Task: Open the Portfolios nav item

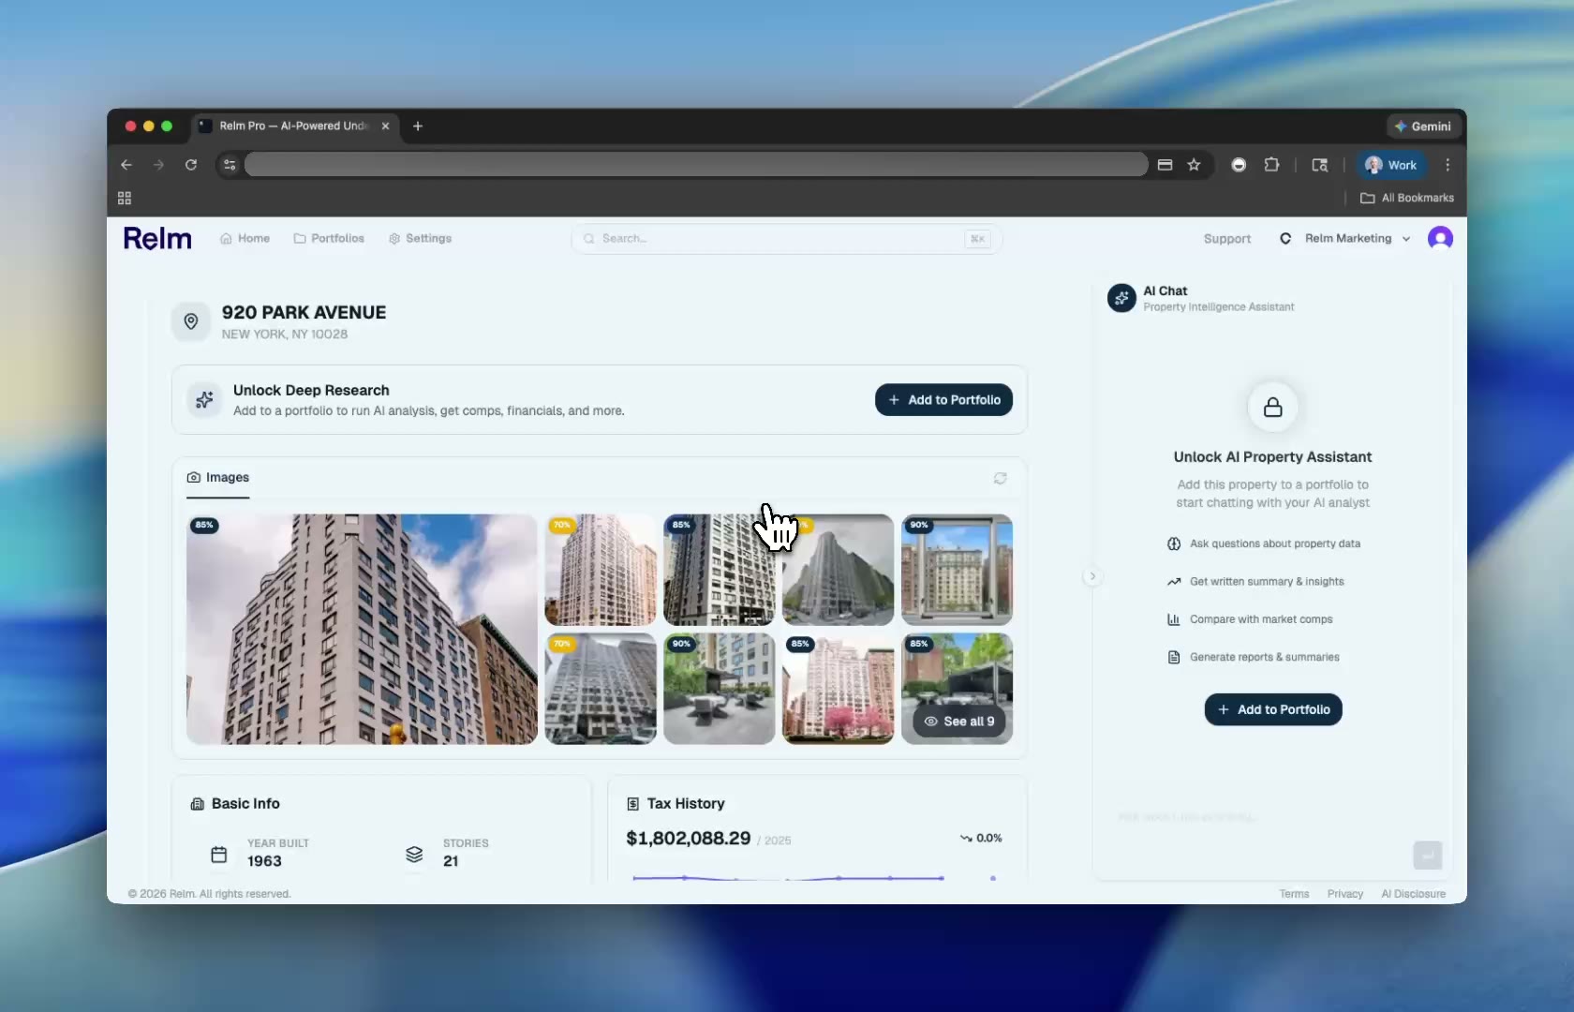Action: tap(329, 239)
